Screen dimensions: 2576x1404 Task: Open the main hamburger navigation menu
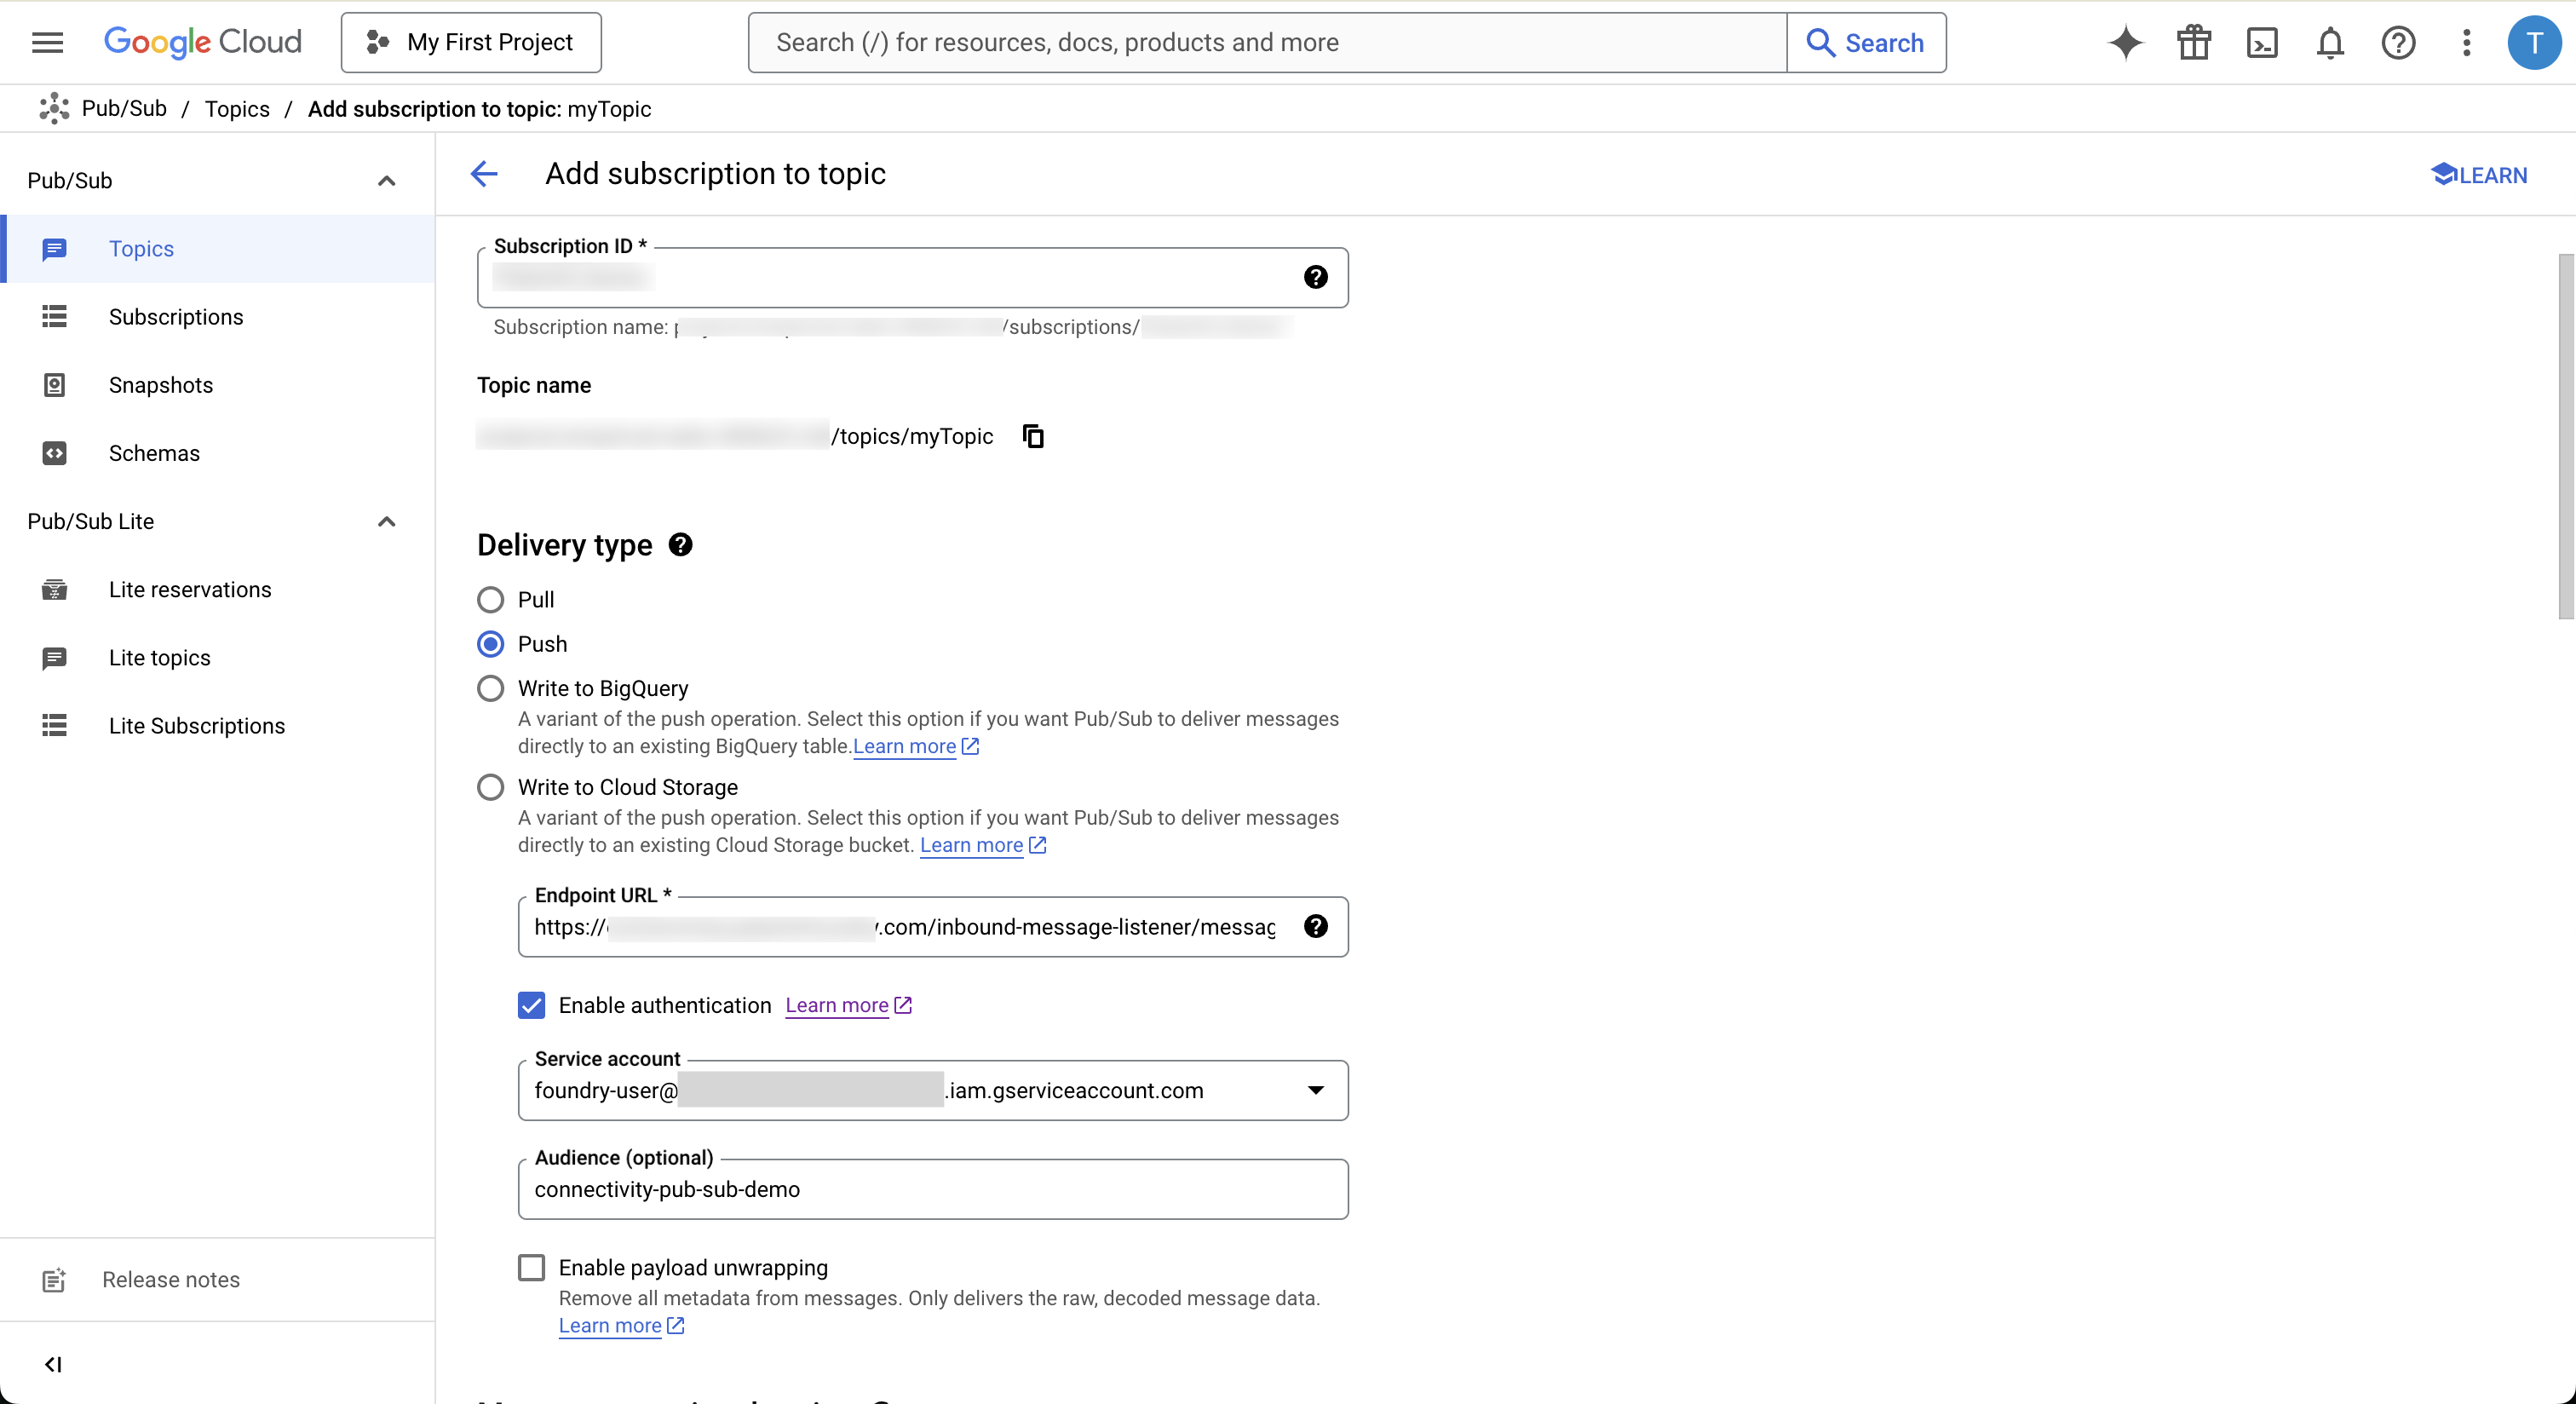(x=47, y=43)
